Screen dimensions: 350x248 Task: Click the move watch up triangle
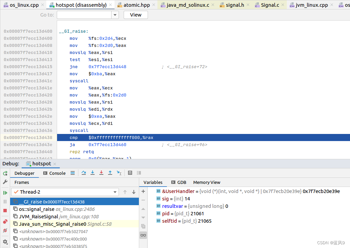(x=143, y=209)
